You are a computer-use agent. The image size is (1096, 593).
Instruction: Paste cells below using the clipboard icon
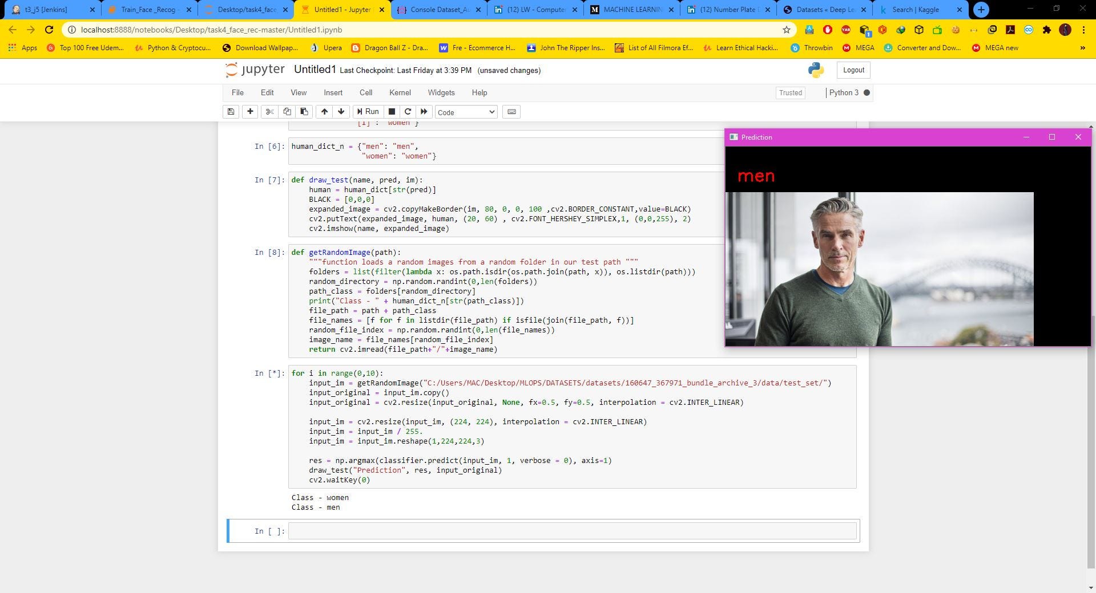(304, 112)
